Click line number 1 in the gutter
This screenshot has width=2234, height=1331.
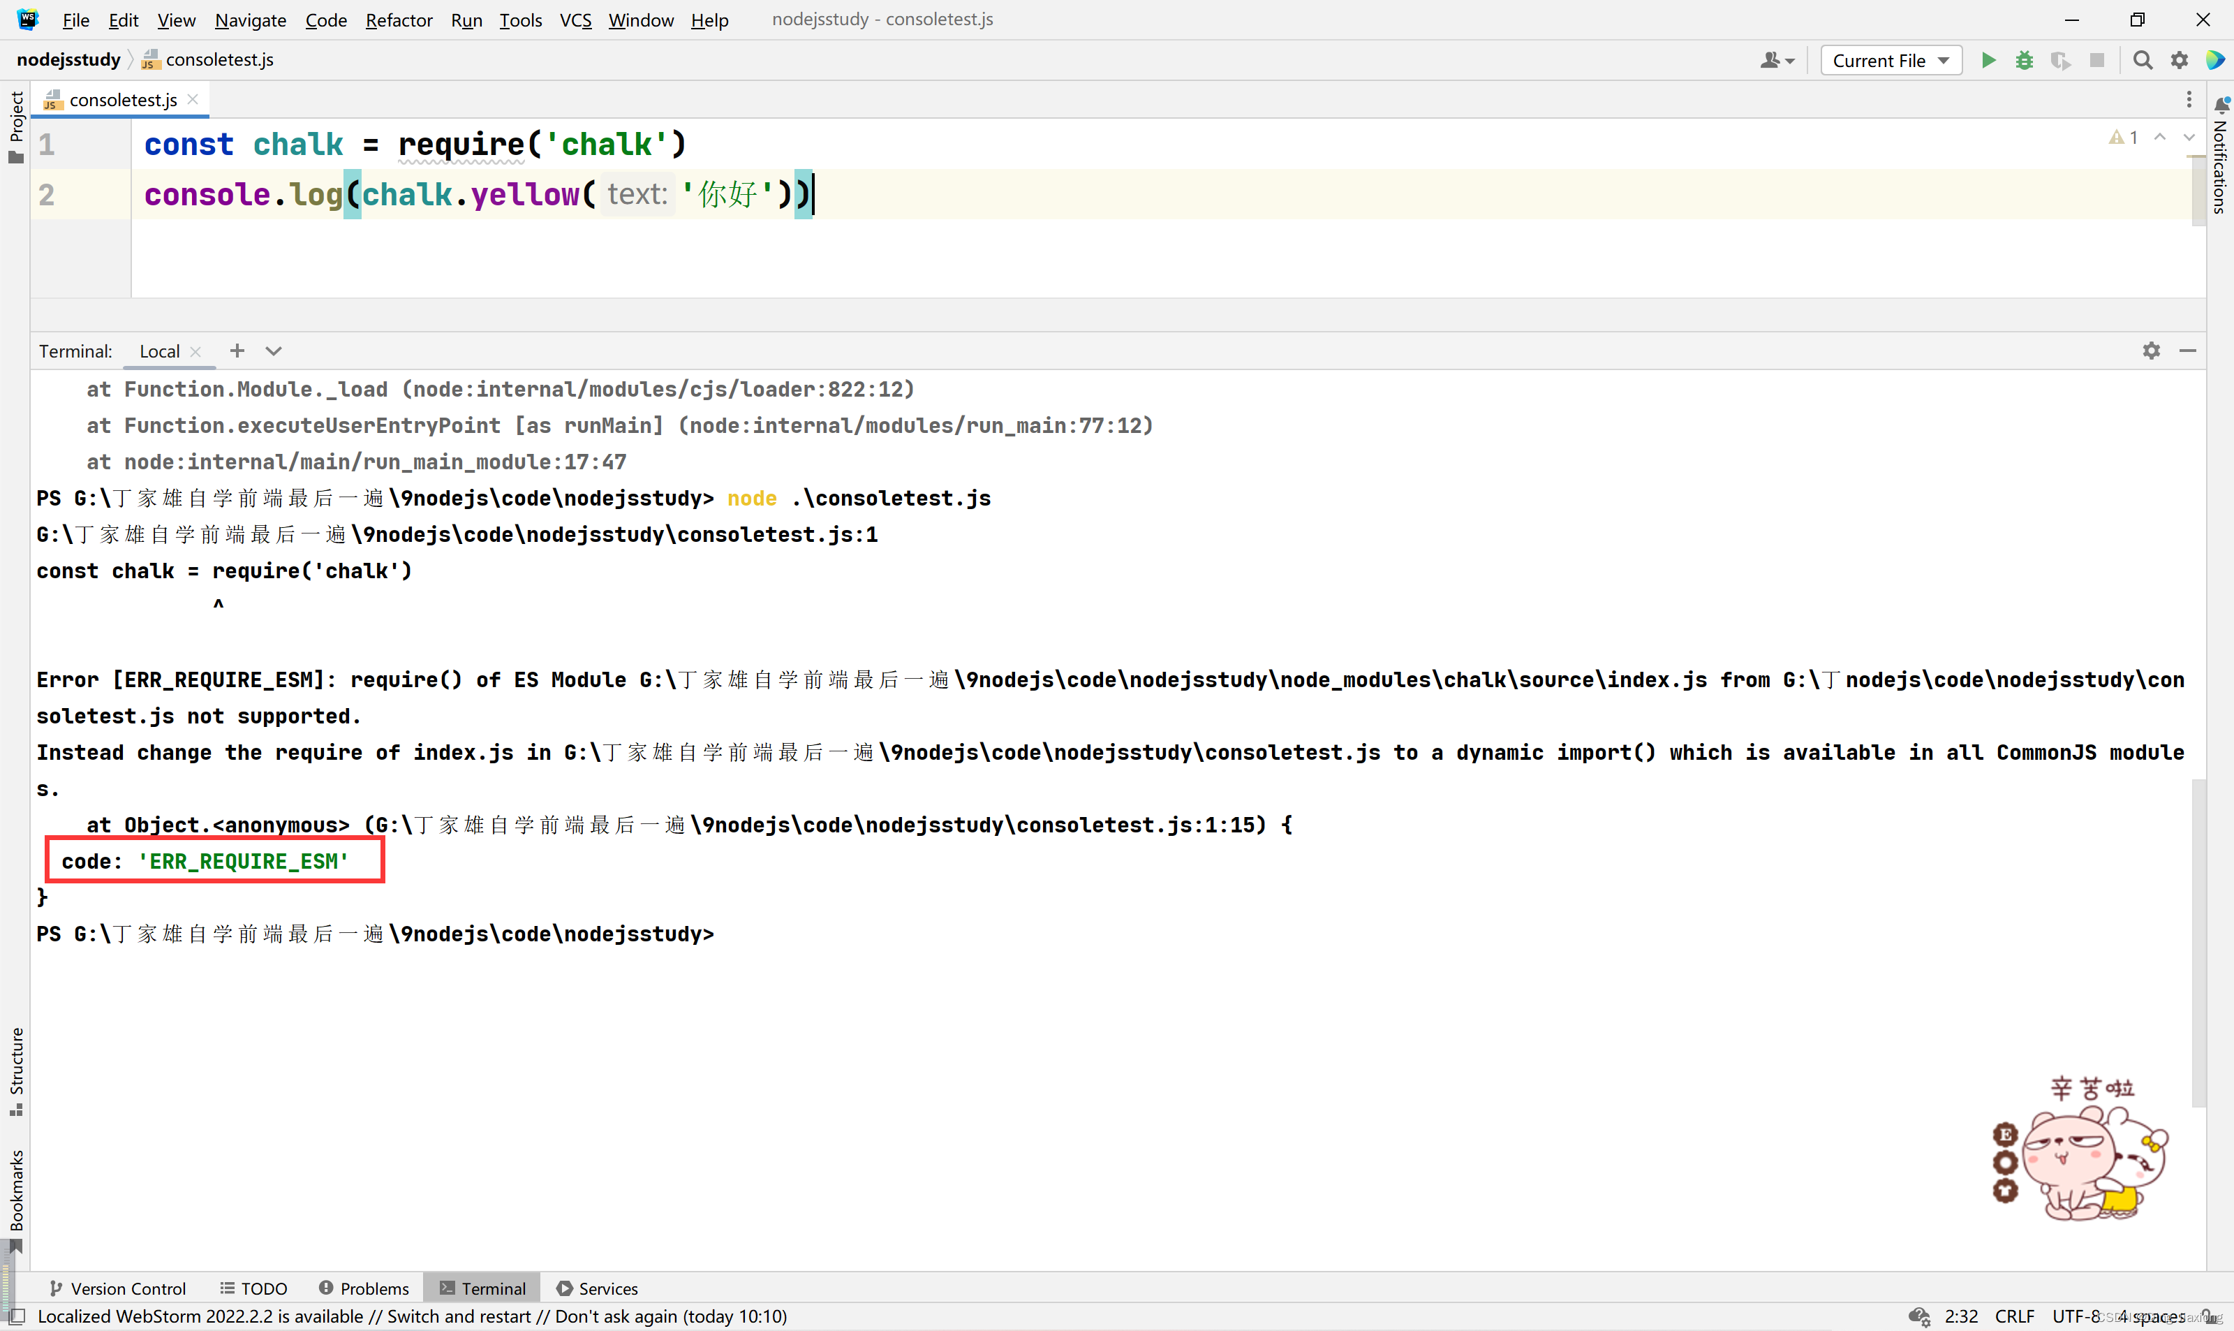pyautogui.click(x=47, y=145)
